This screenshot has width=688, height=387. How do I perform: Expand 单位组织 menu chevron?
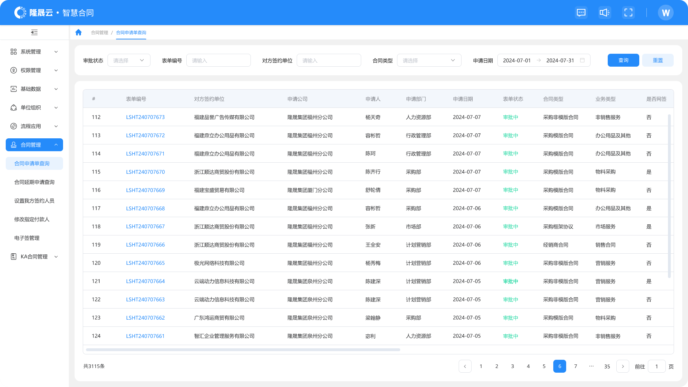pos(56,107)
